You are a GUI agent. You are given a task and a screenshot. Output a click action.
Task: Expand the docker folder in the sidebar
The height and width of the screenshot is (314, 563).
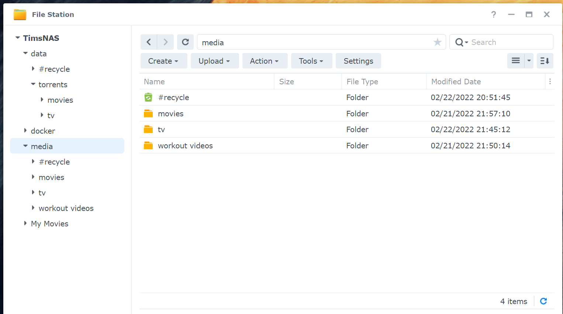click(25, 131)
